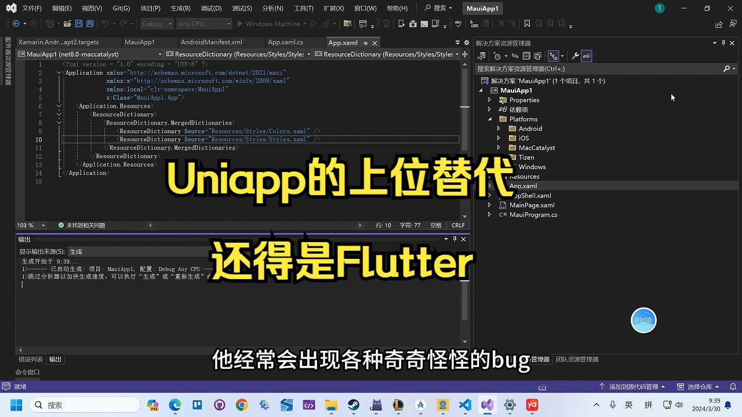Collapse the Application element fold at line 2
This screenshot has width=742, height=417.
(59, 73)
